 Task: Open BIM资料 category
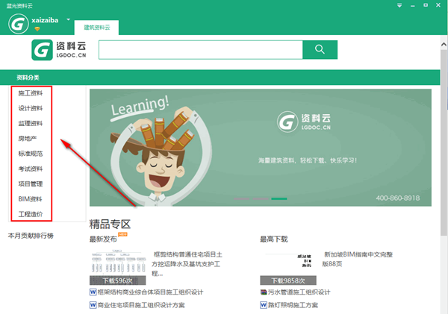(30, 199)
